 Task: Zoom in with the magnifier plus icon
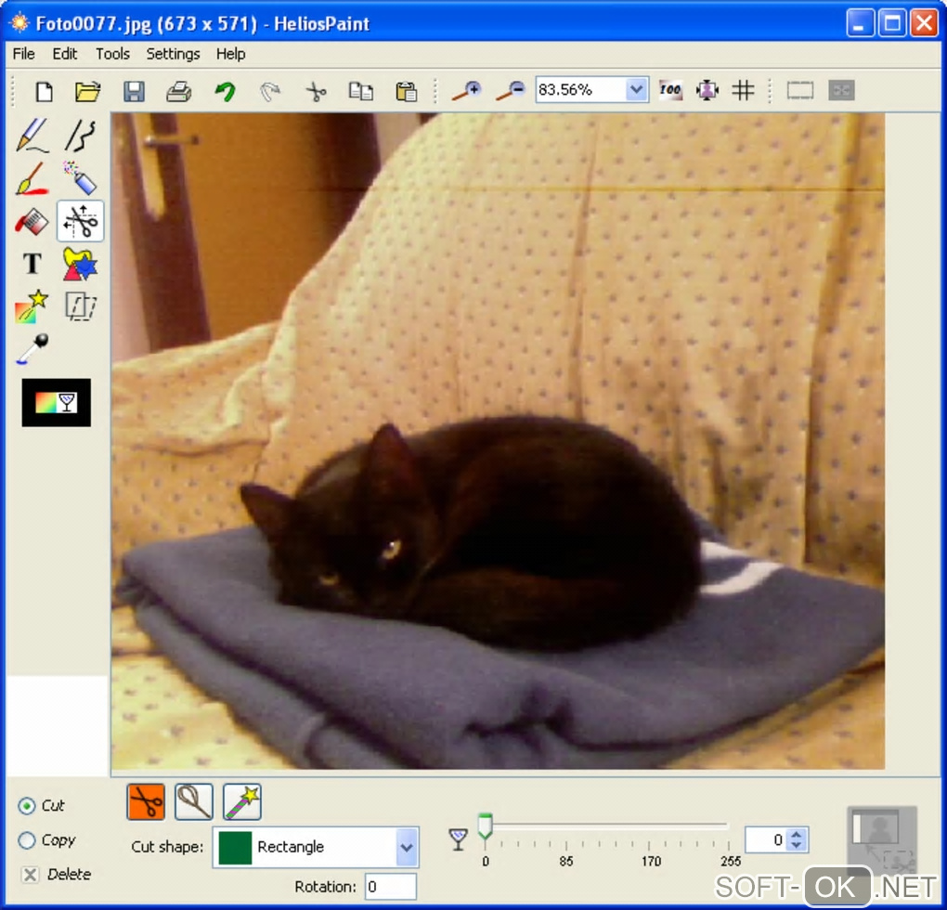pos(466,92)
